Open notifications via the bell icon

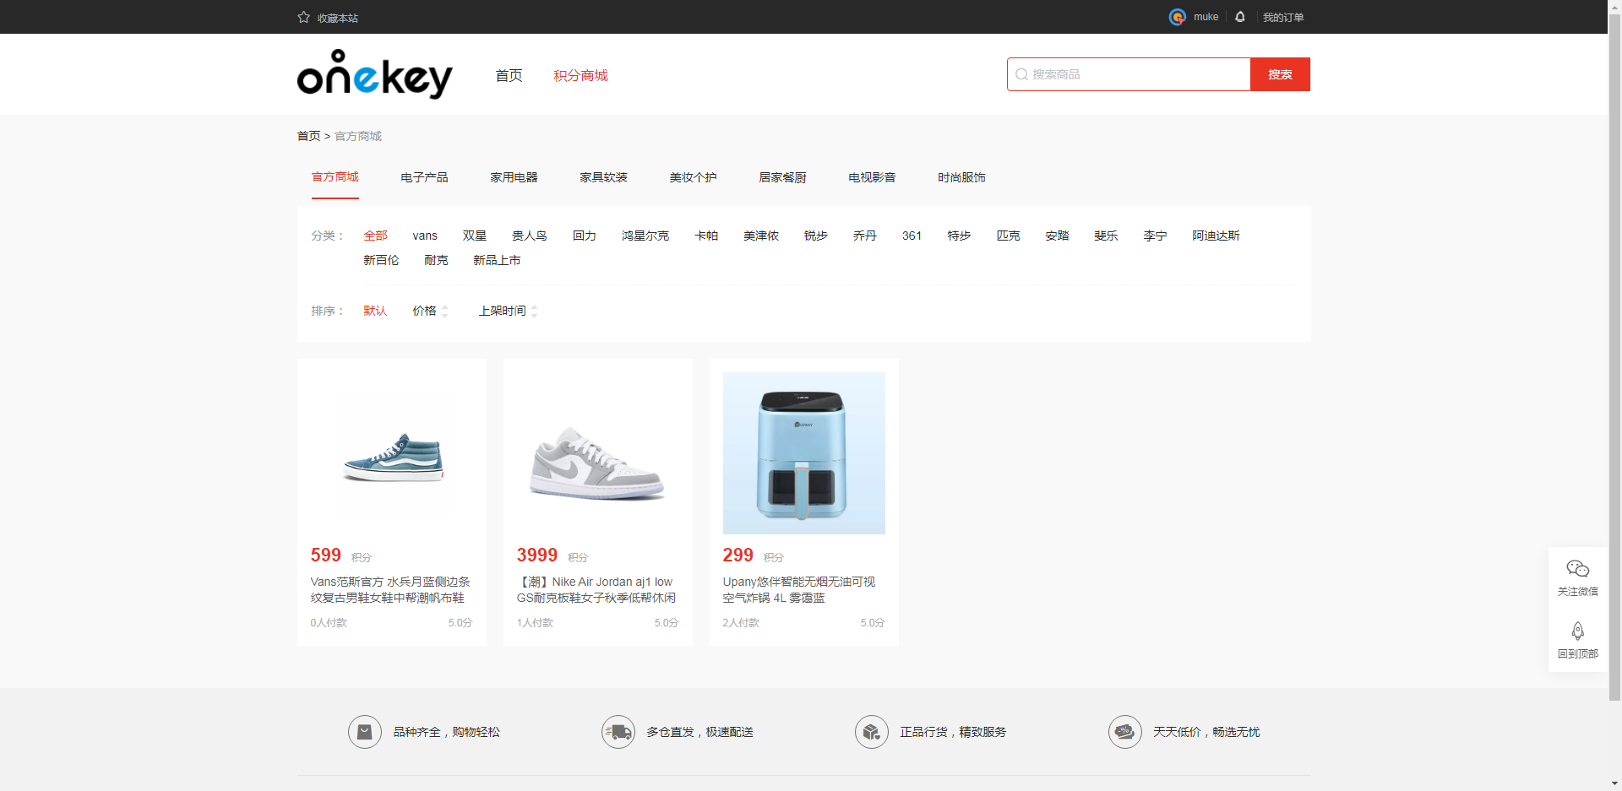[1240, 17]
